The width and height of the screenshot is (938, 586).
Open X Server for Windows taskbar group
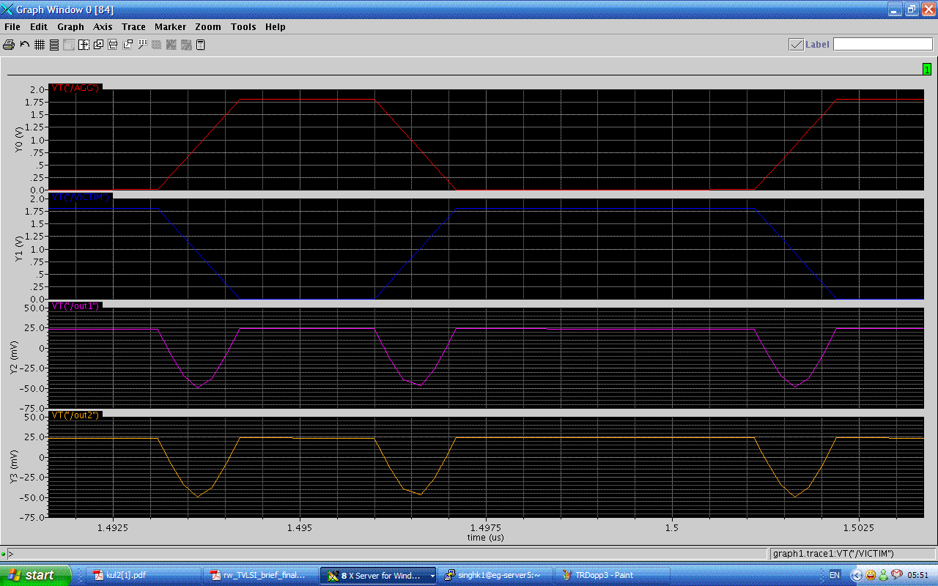tap(378, 576)
